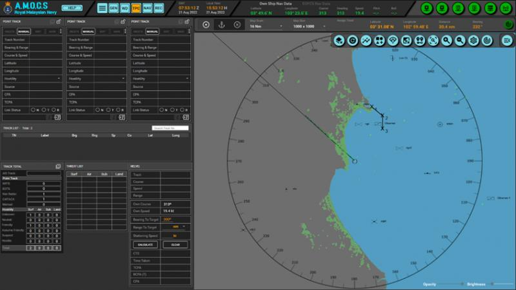The width and height of the screenshot is (516, 290).
Task: Adjust the Brightness slider
Action: click(491, 284)
